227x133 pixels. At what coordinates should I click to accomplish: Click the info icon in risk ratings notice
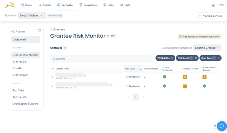pyautogui.click(x=180, y=37)
